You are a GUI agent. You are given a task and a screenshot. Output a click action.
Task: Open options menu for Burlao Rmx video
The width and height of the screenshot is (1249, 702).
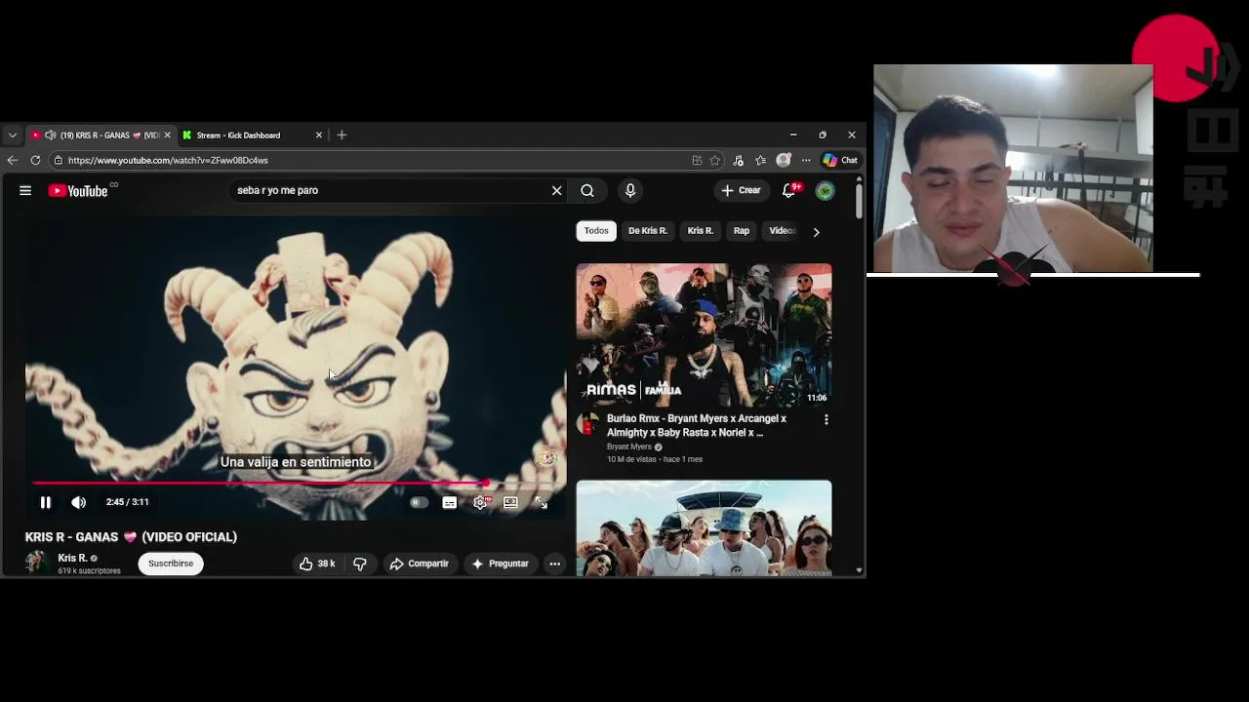(x=826, y=419)
